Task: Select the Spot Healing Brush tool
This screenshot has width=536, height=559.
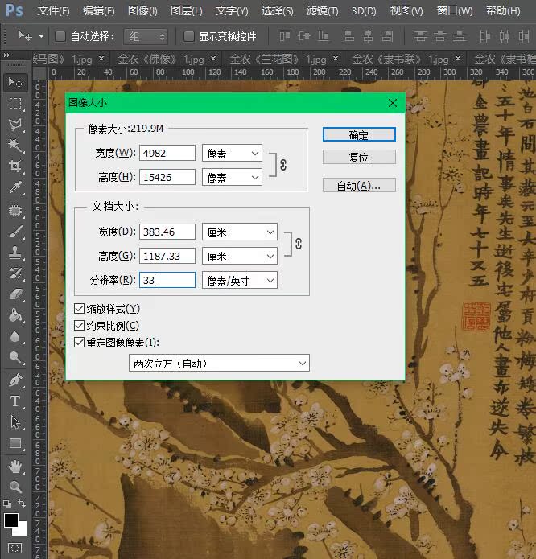Action: click(x=15, y=211)
